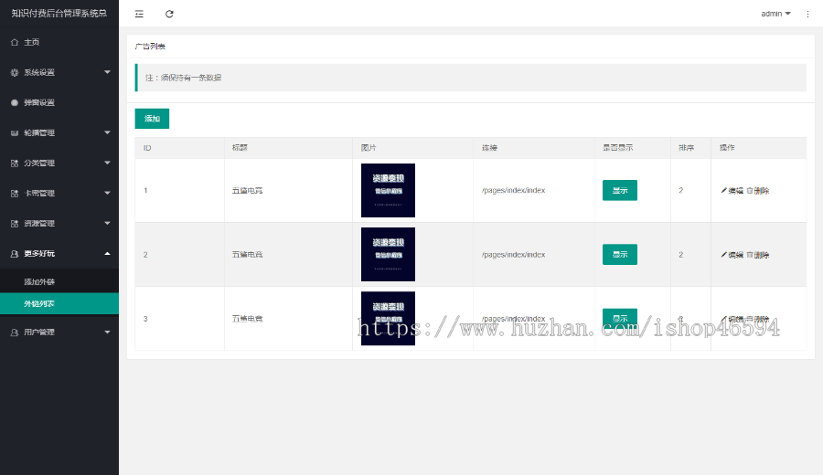Toggle the 显示 status for row 3
Viewport: 823px width, 475px height.
[620, 318]
